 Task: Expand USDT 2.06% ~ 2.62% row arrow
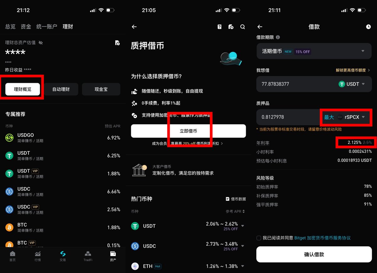click(x=243, y=226)
